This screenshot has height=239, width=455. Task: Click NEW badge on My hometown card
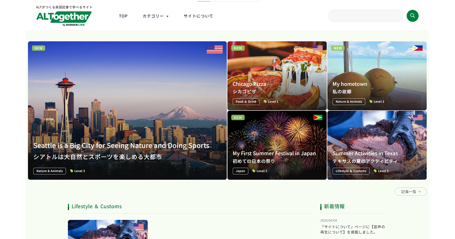(338, 48)
